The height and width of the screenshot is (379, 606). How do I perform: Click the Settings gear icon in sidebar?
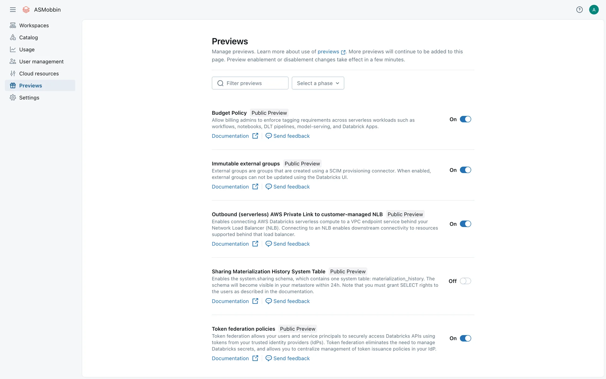pos(13,98)
